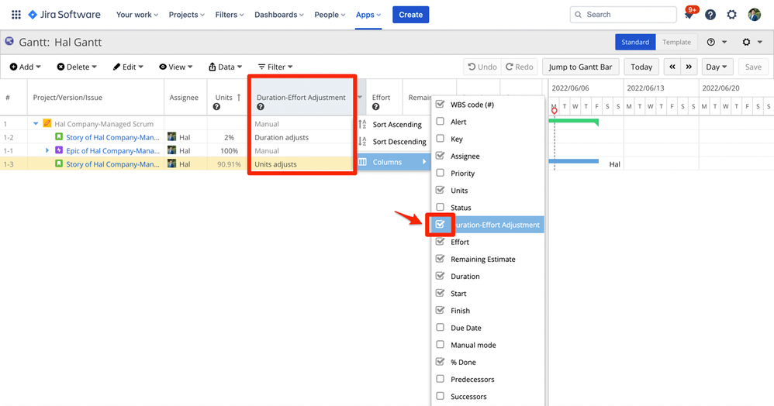774x406 pixels.
Task: Enable the Due Date column checkbox
Action: 441,327
